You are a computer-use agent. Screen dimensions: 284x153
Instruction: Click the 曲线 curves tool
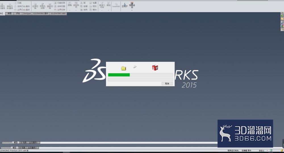tap(108, 4)
